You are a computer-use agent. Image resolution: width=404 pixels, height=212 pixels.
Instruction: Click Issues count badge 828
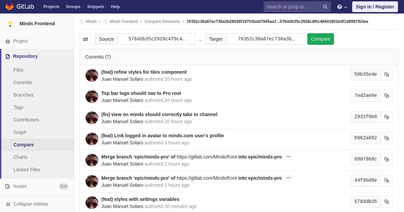point(64,186)
